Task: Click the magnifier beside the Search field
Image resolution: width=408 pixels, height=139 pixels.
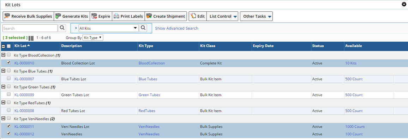Action: (62, 28)
